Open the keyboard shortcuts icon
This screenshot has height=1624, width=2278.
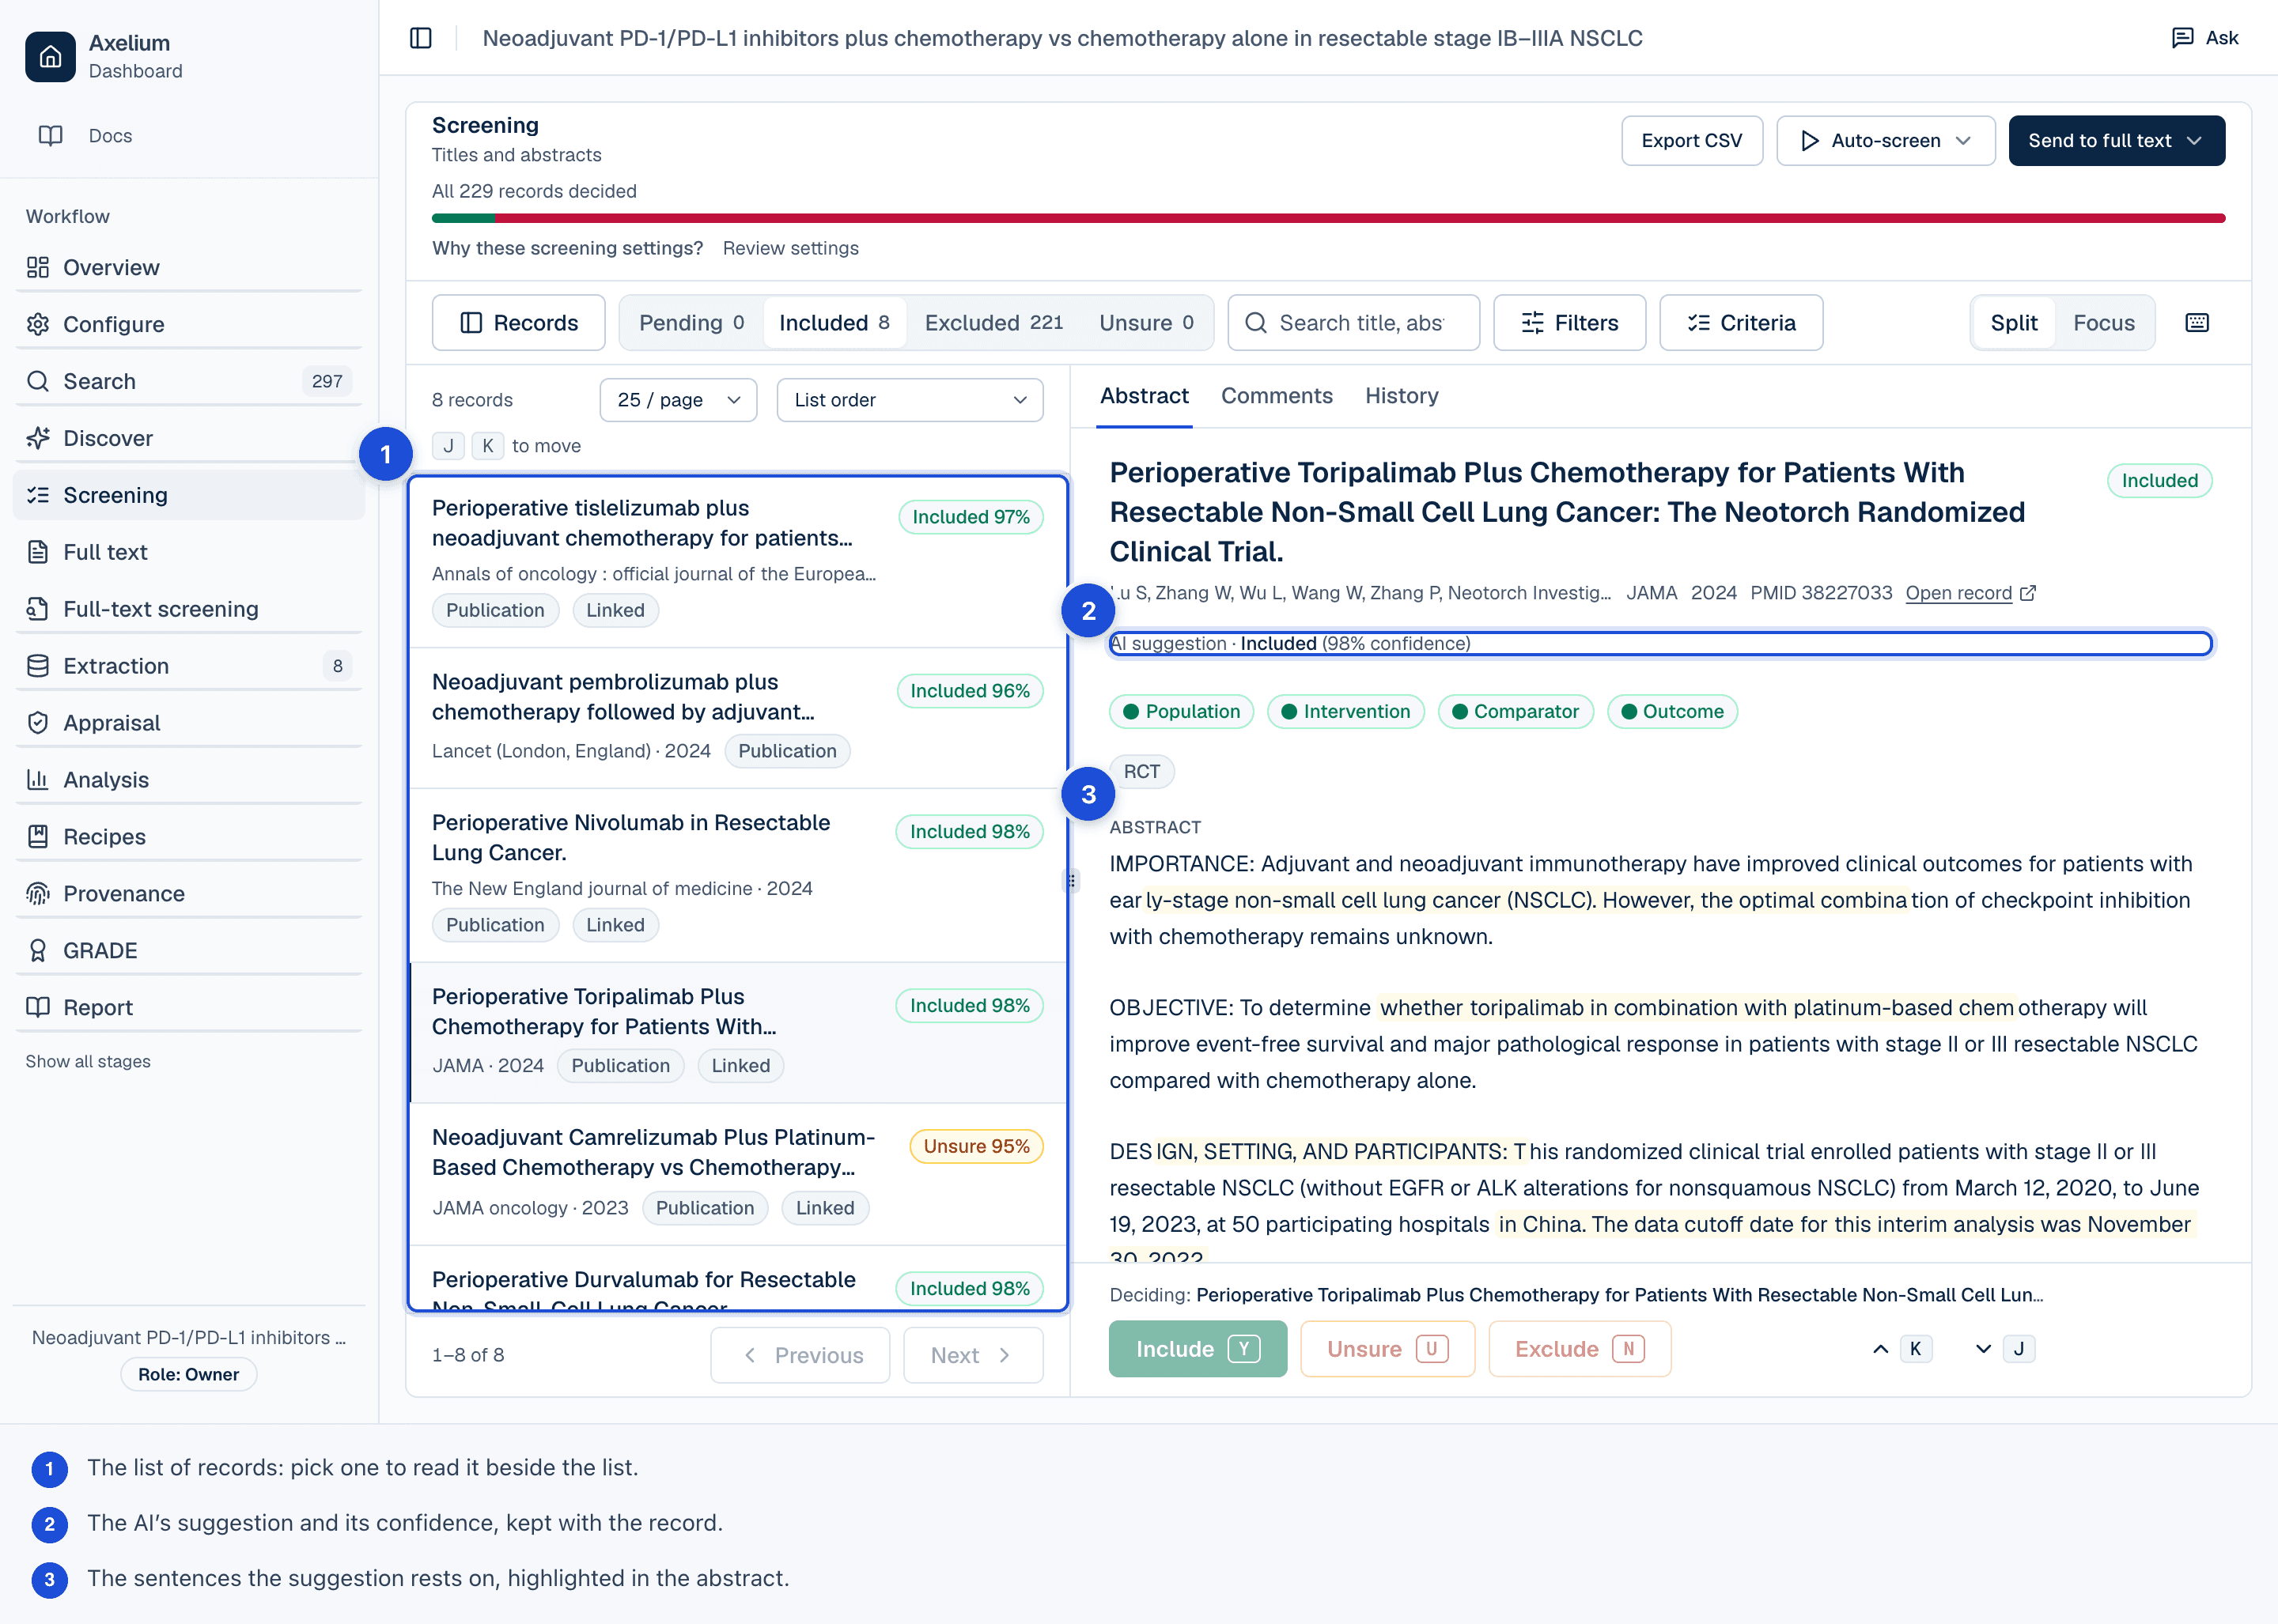pyautogui.click(x=2197, y=323)
